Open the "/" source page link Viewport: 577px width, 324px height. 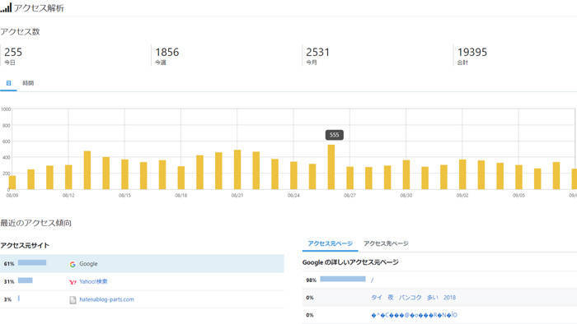pyautogui.click(x=372, y=280)
